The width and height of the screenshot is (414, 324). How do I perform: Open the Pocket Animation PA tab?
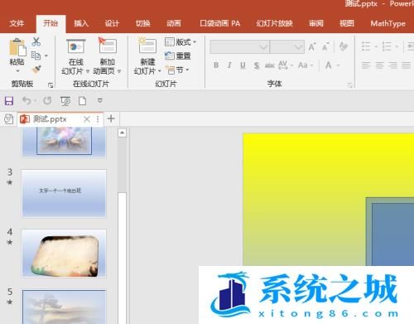pyautogui.click(x=220, y=23)
